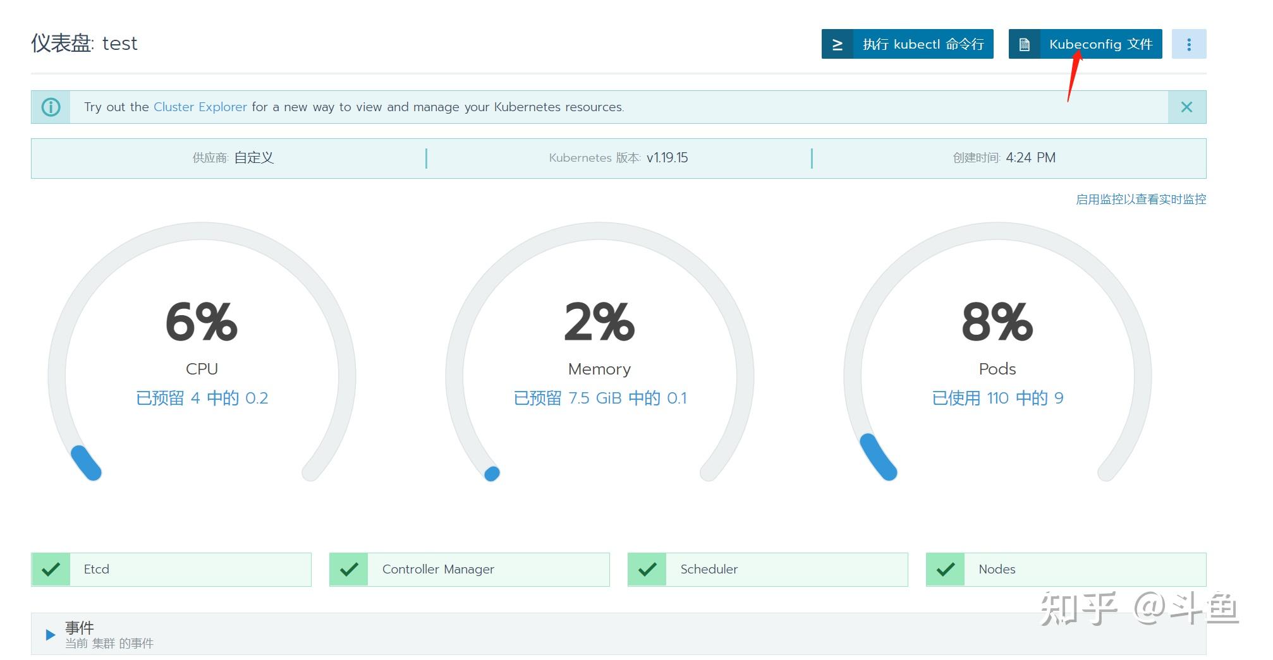Click the 供应商 自定义 provider text
This screenshot has height=660, width=1273.
[233, 158]
